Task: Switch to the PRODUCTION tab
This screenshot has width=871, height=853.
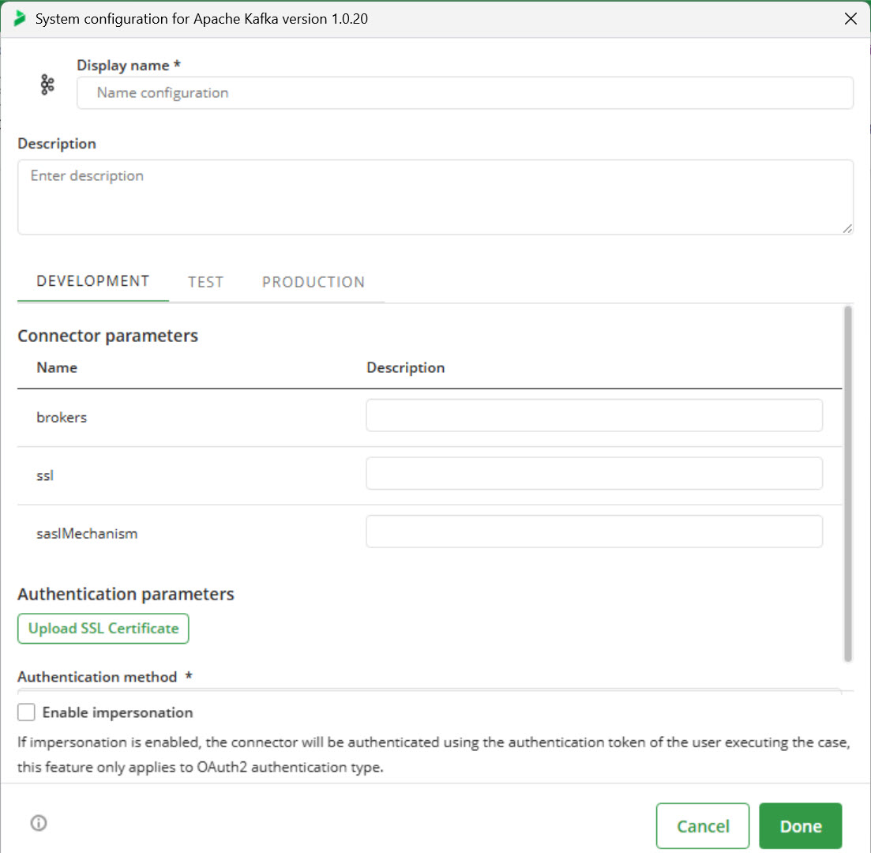Action: click(x=313, y=282)
